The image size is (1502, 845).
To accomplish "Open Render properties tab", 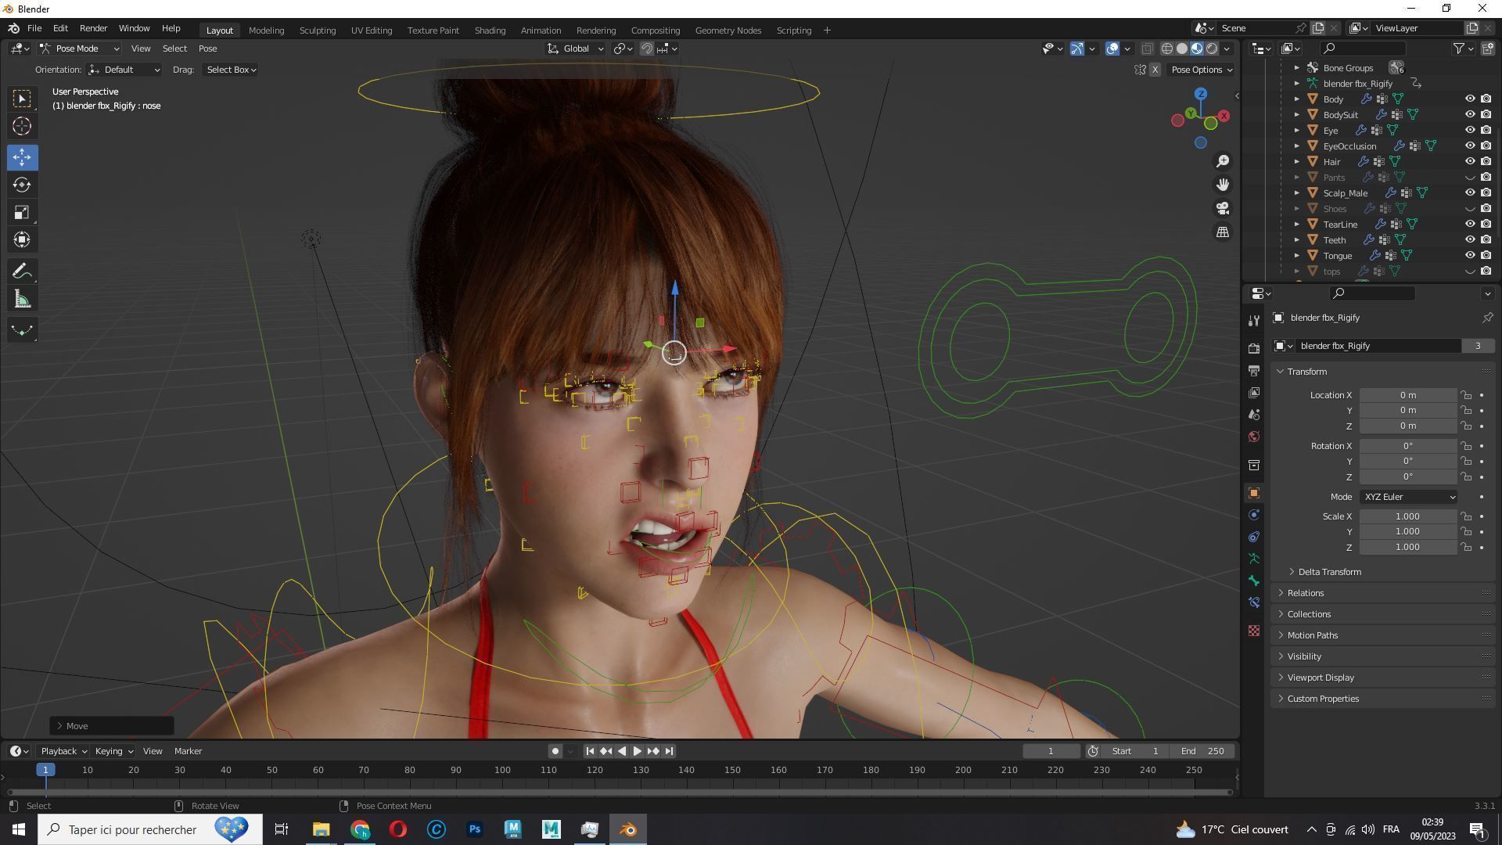I will click(x=1254, y=348).
